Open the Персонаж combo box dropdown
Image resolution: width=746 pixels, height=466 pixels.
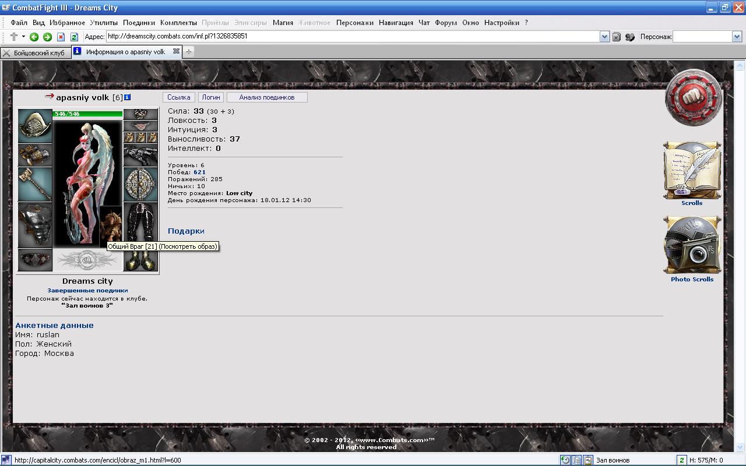pyautogui.click(x=737, y=36)
